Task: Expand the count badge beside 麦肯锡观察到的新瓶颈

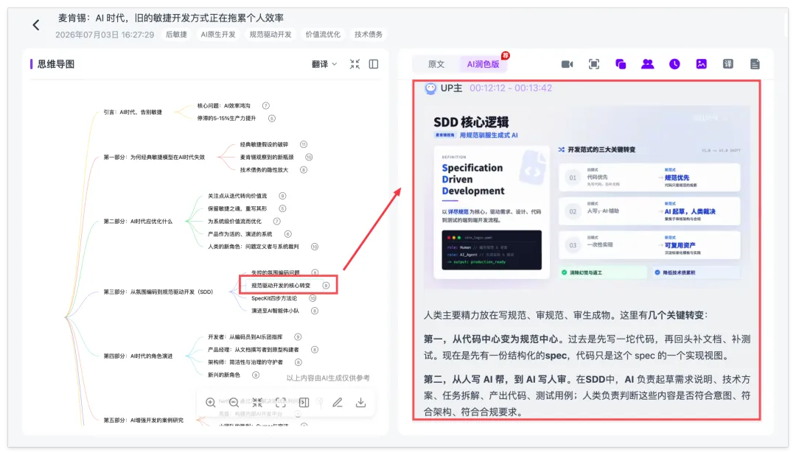Action: coord(309,158)
